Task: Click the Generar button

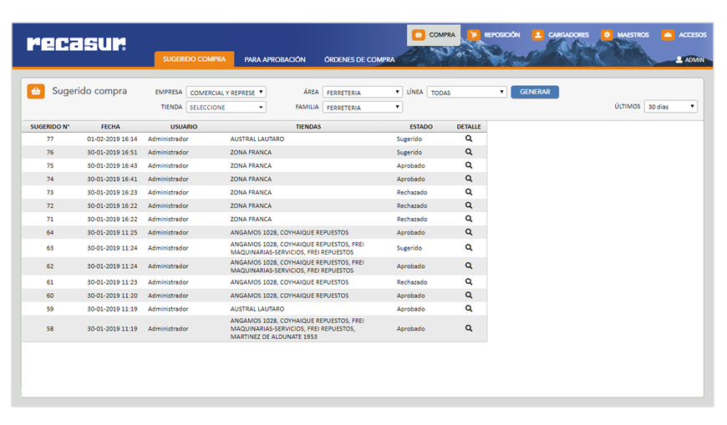Action: coord(535,92)
